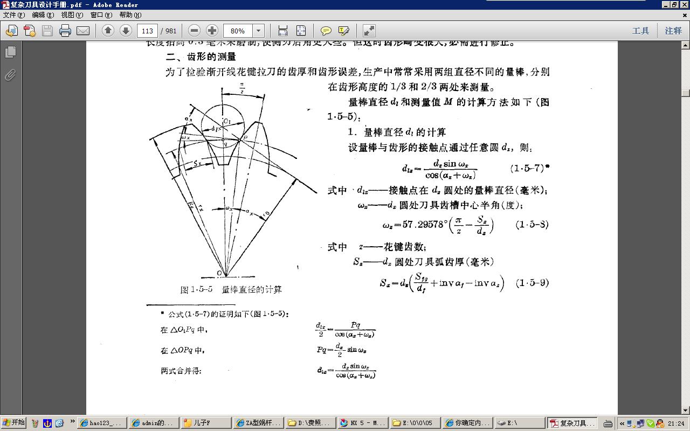Add a sticky note comment
Screen dimensions: 690x431
[x=326, y=31]
